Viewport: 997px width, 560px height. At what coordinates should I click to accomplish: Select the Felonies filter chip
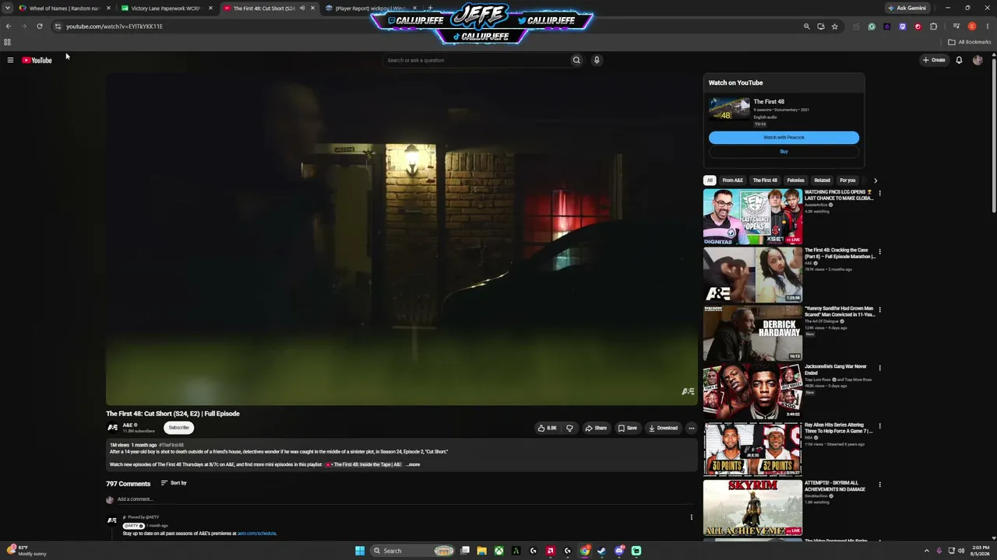(x=795, y=180)
